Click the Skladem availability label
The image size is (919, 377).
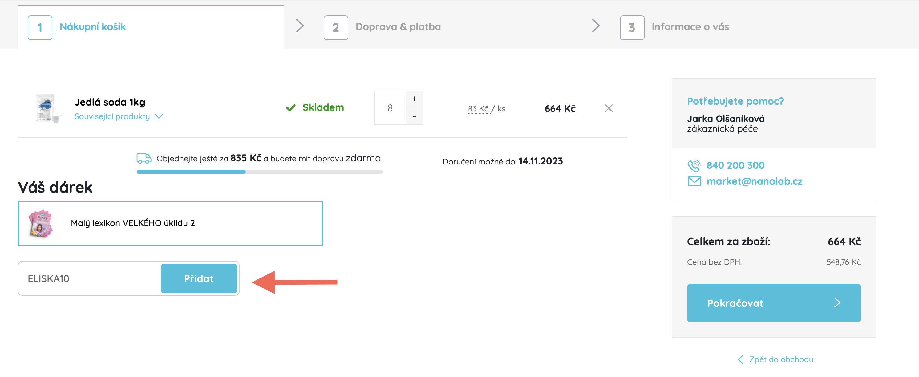click(x=323, y=107)
